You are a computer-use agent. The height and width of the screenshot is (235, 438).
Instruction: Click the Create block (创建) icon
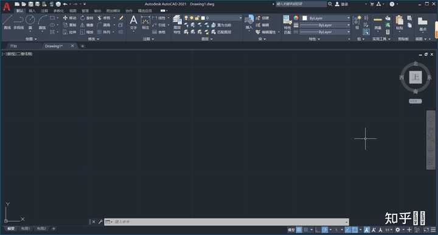(x=263, y=18)
